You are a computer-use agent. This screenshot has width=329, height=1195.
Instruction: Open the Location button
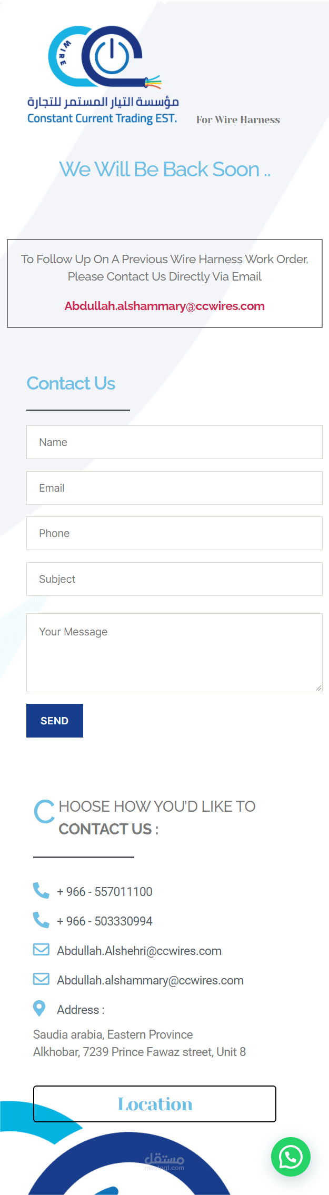pyautogui.click(x=155, y=1103)
